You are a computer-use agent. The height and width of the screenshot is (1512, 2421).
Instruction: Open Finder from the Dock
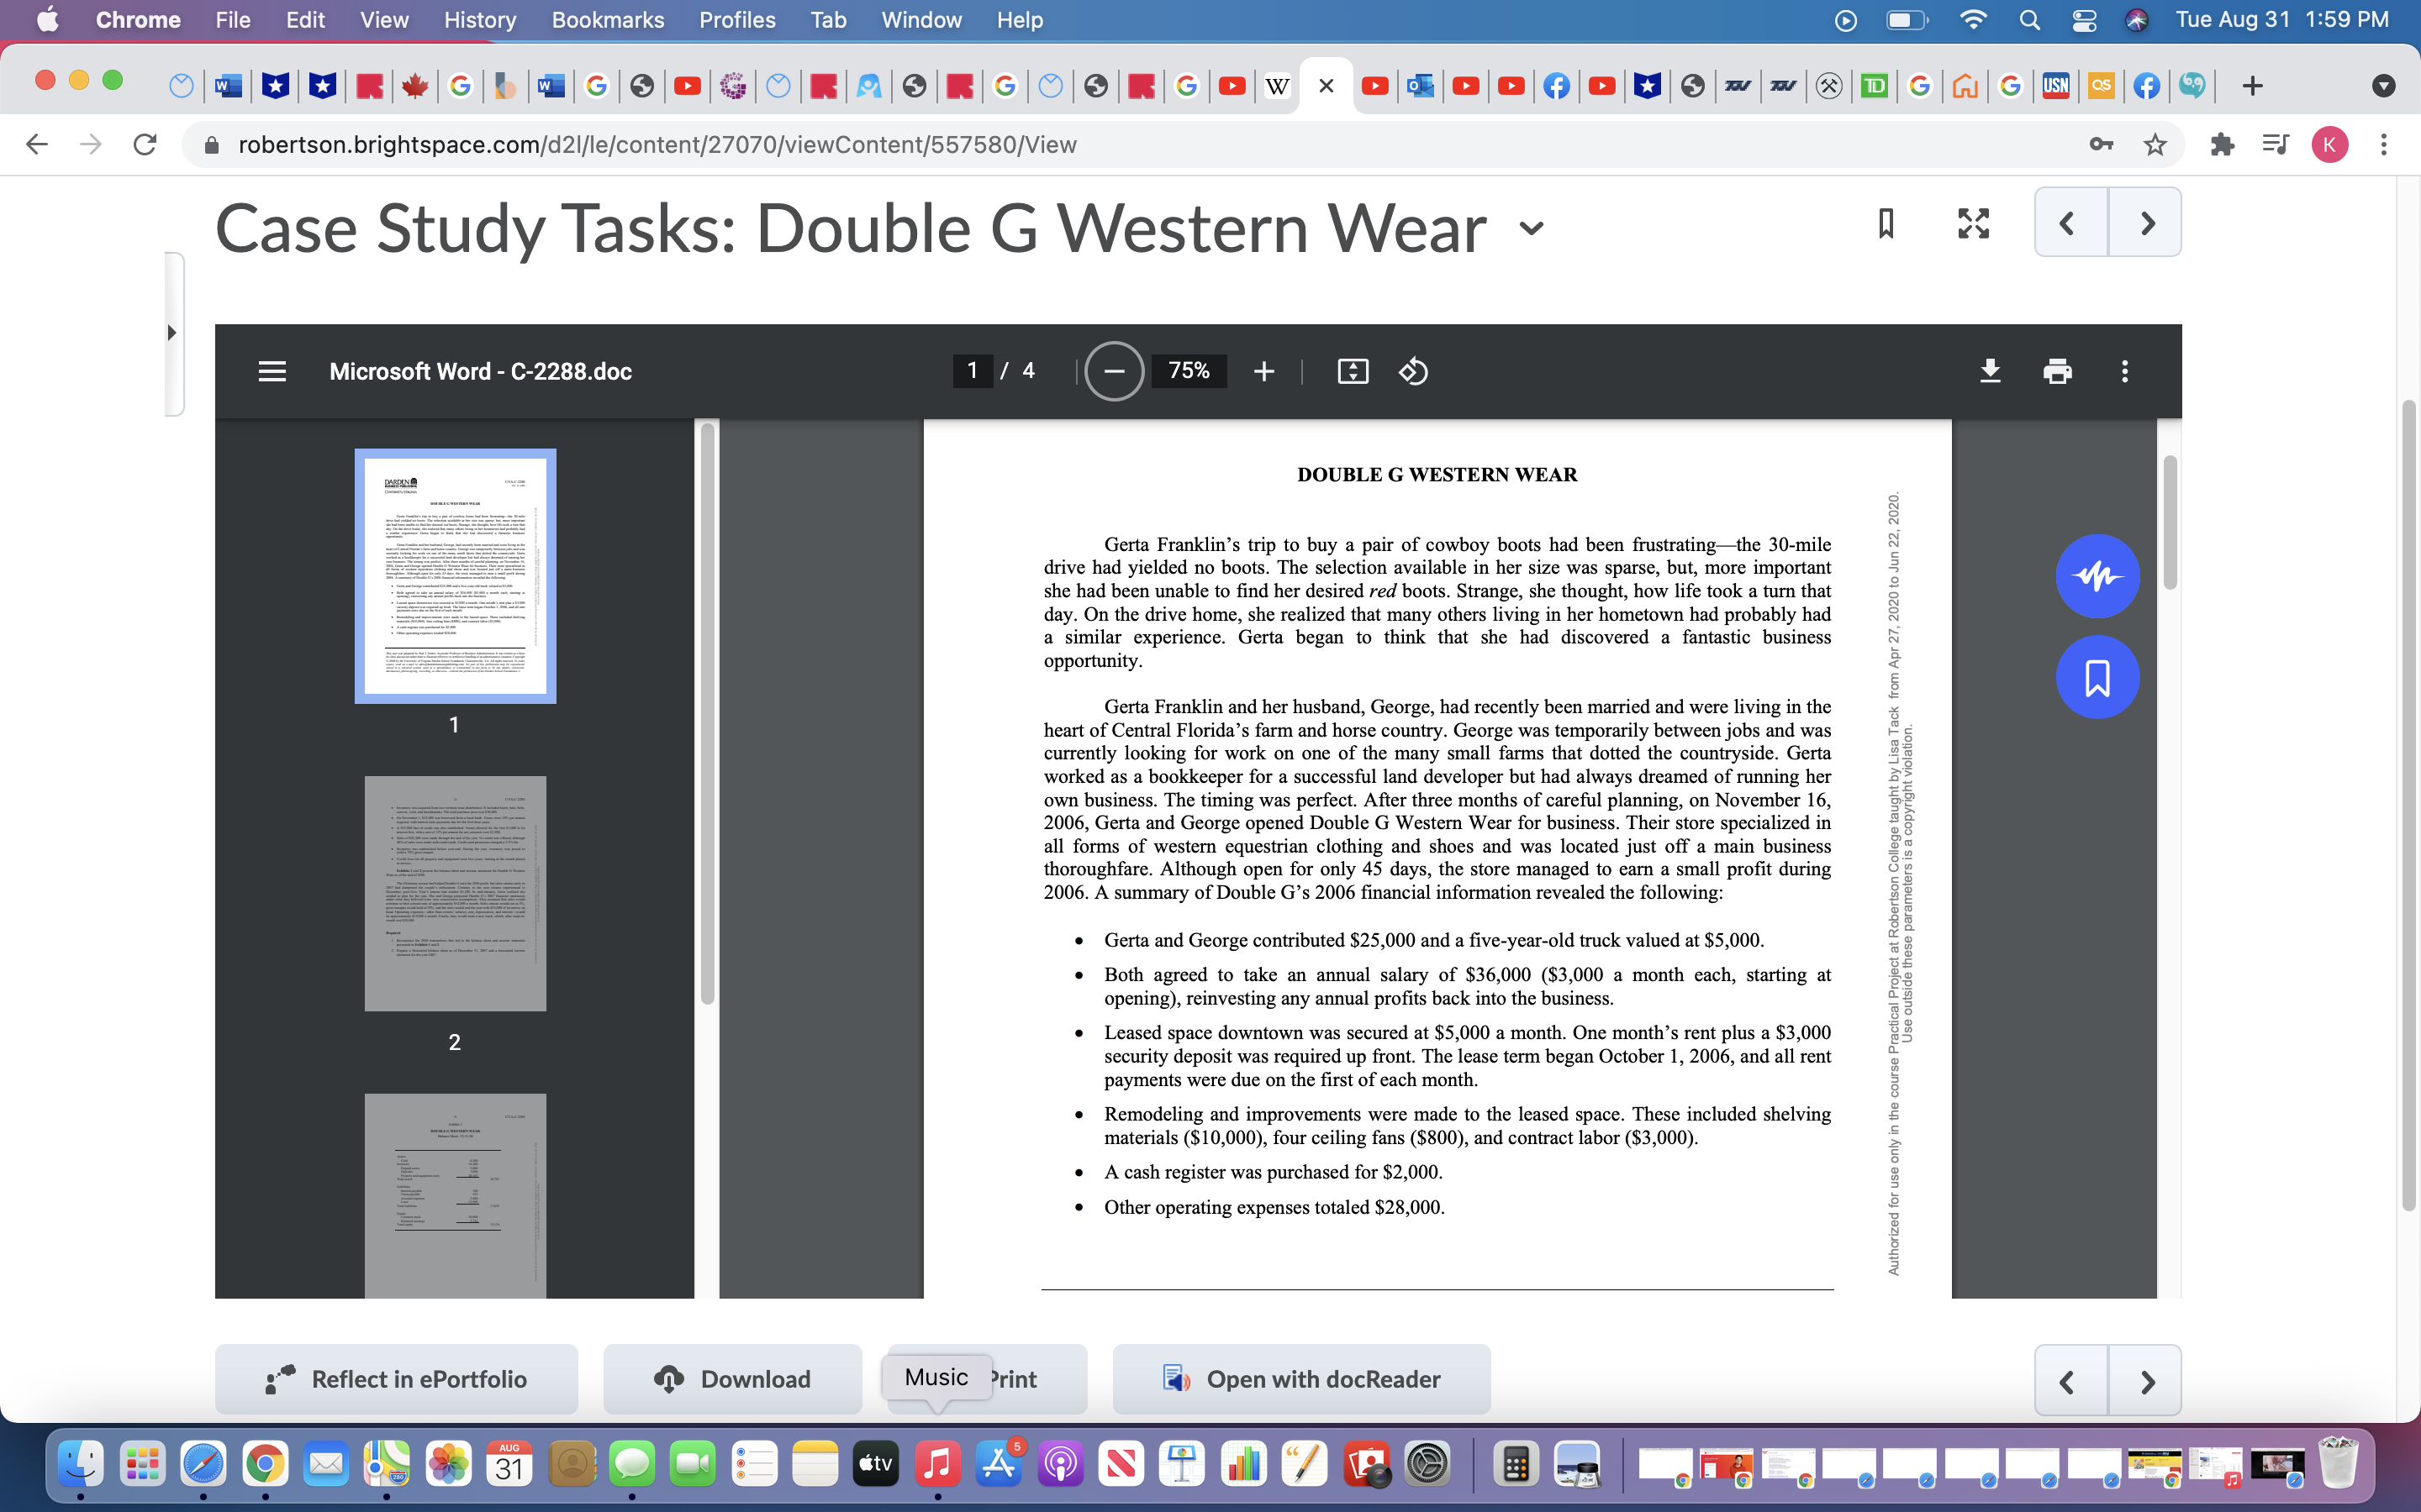[x=80, y=1464]
